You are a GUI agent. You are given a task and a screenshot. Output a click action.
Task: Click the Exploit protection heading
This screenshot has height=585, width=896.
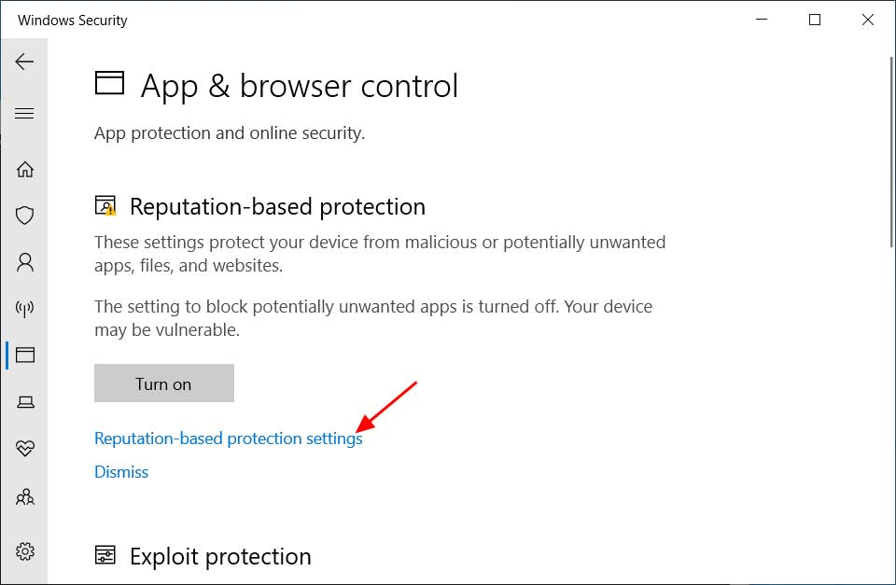point(220,556)
